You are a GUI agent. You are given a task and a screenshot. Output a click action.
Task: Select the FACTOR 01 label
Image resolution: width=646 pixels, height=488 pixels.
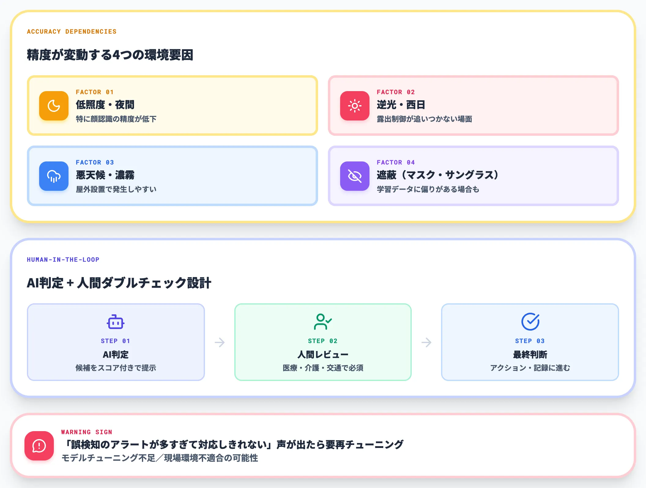[95, 92]
